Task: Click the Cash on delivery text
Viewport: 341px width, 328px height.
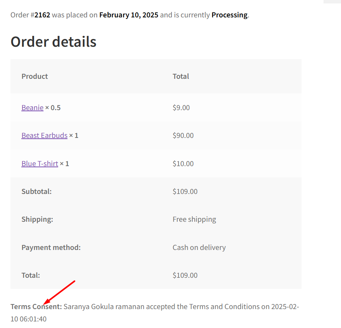Action: pyautogui.click(x=199, y=247)
